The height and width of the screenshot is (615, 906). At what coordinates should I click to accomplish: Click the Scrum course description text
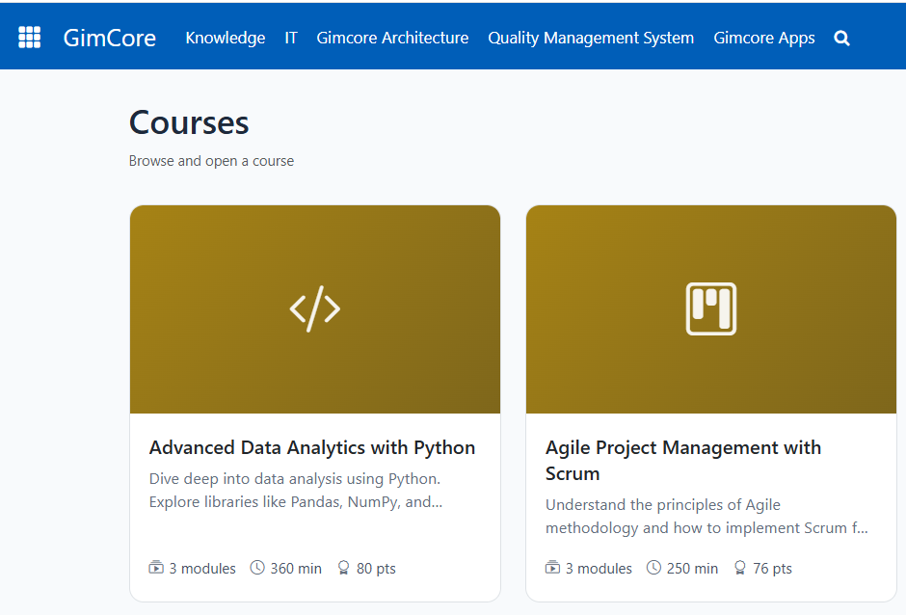706,516
